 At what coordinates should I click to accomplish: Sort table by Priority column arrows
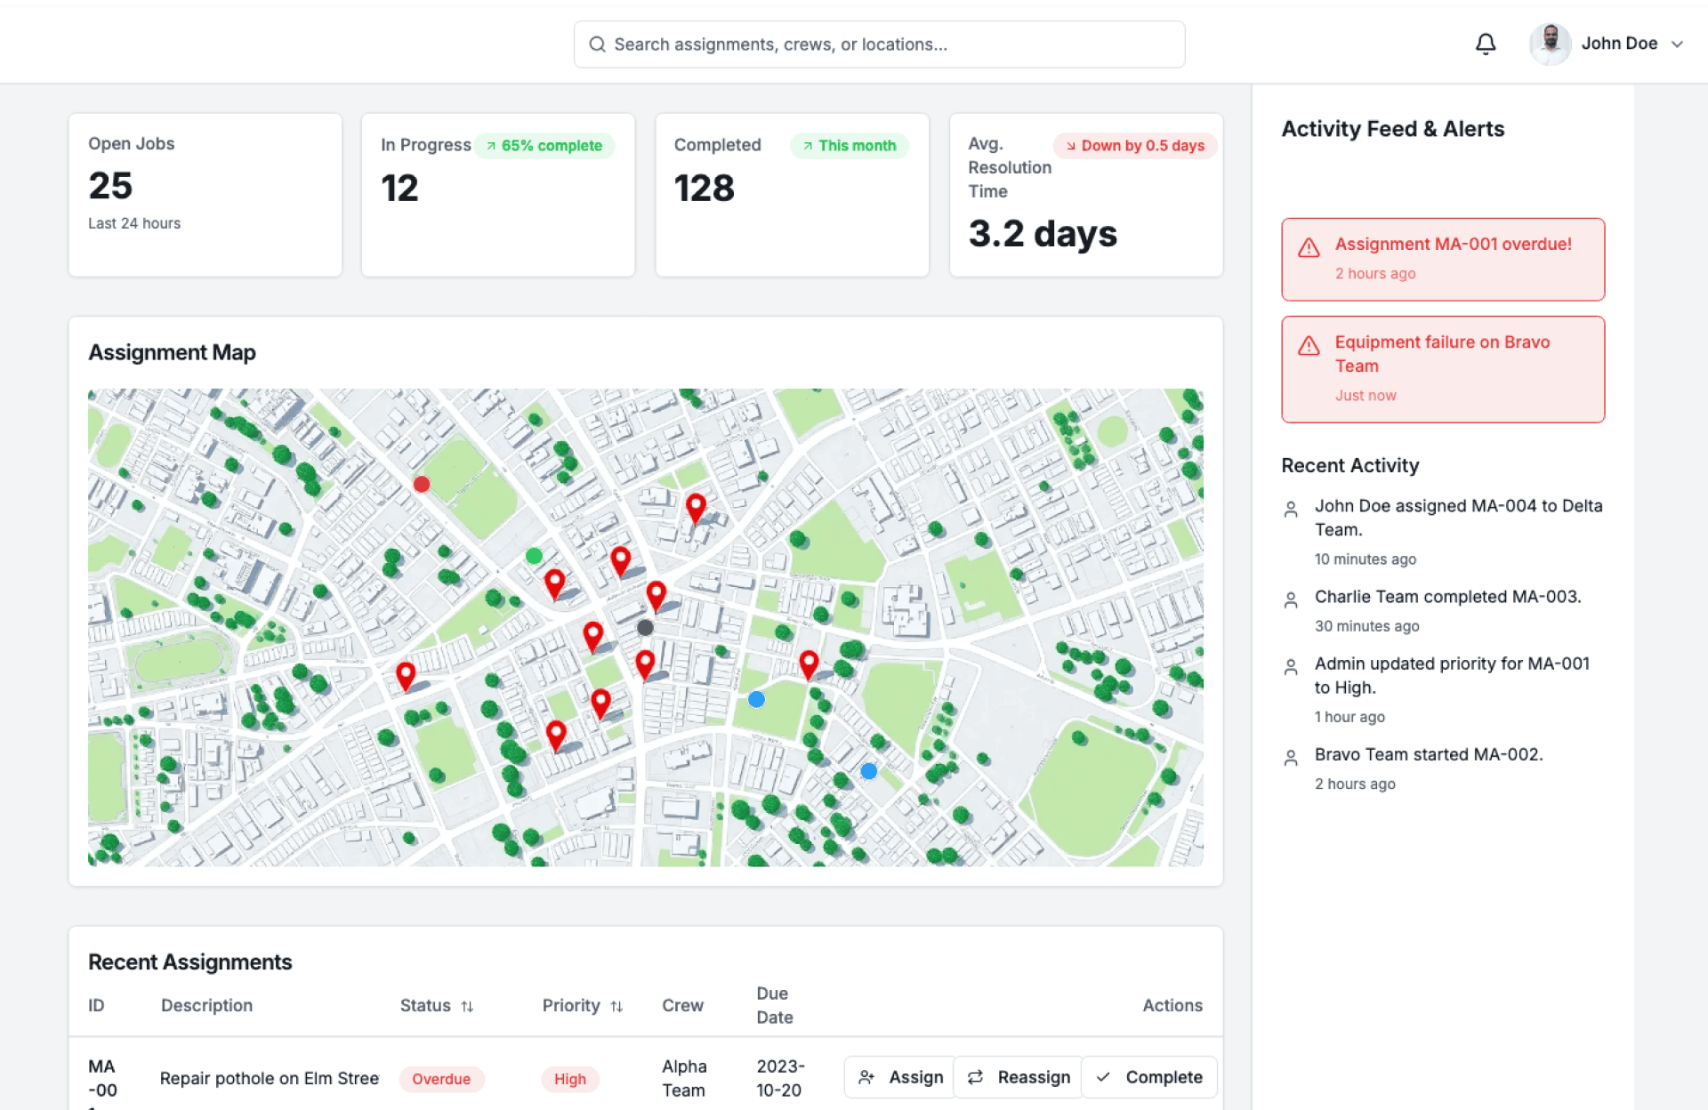coord(616,1006)
